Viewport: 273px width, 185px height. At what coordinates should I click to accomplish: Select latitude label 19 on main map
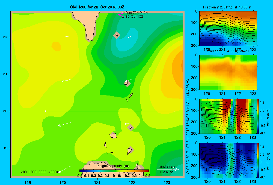coord(5,148)
